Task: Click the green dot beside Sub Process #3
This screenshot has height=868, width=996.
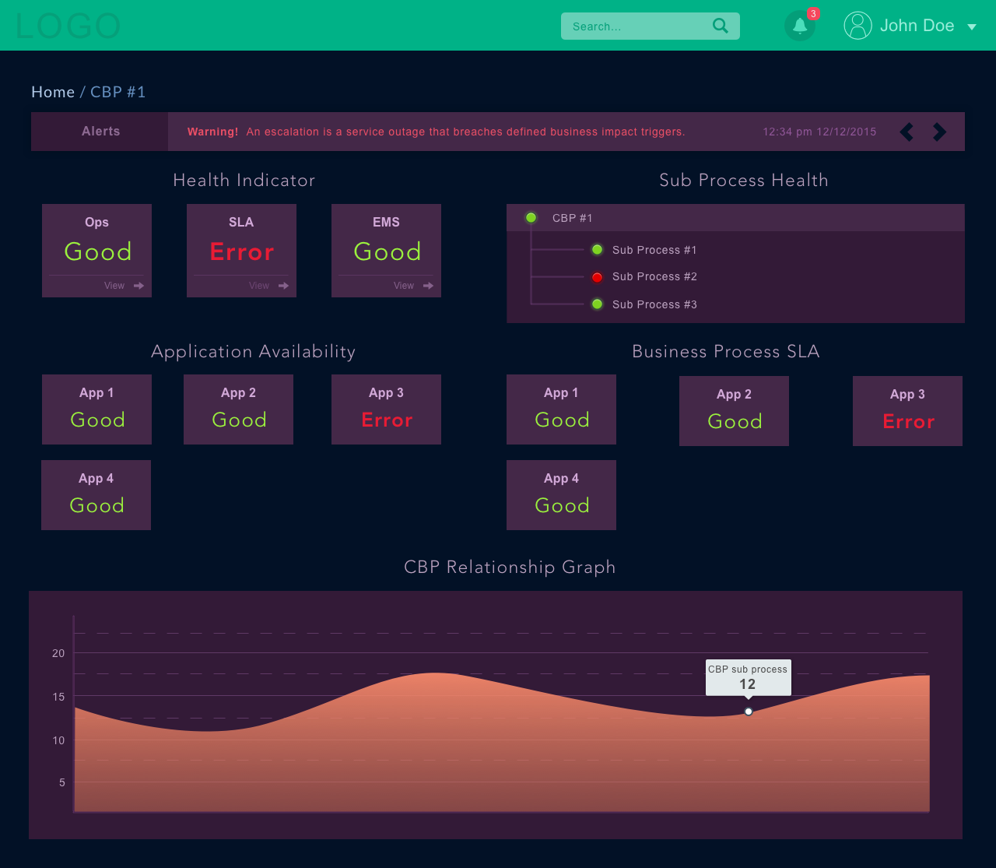Action: click(x=598, y=304)
